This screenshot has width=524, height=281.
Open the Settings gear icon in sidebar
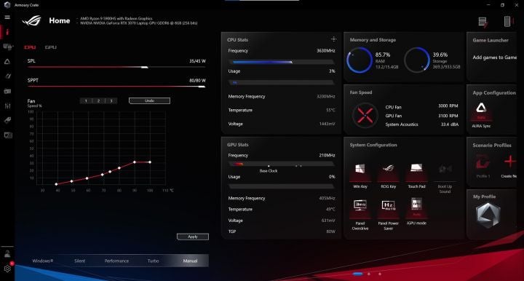7,269
